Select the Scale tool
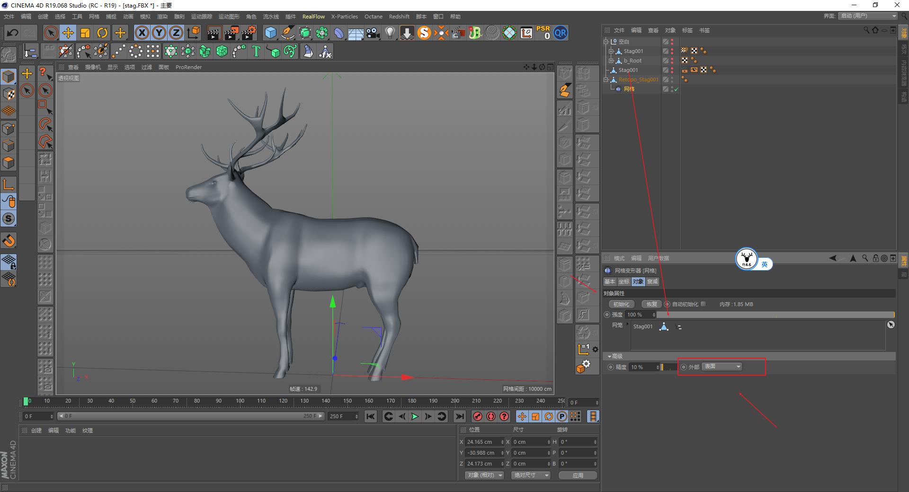The width and height of the screenshot is (909, 492). point(86,33)
